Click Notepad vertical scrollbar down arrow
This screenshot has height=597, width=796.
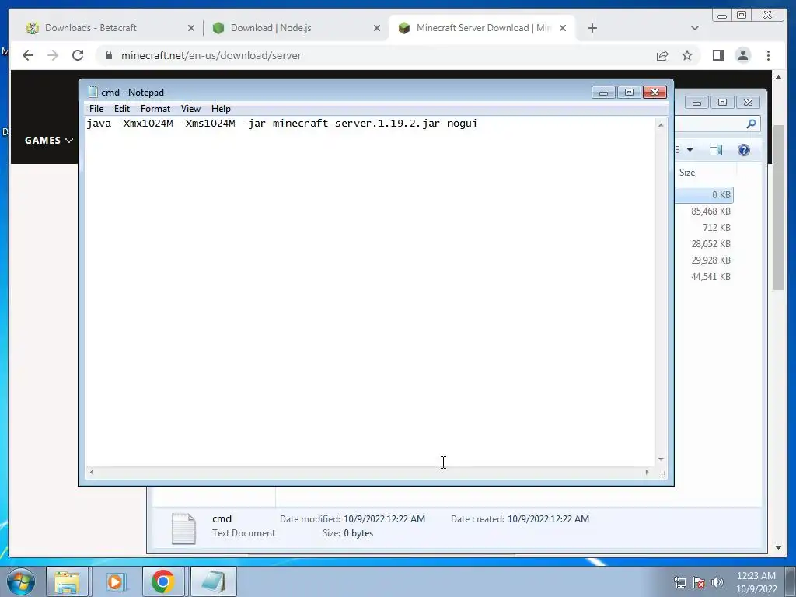[x=661, y=459]
